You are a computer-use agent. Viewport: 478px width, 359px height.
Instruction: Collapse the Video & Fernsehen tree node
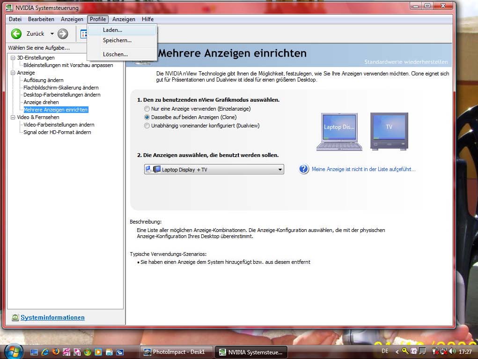13,117
